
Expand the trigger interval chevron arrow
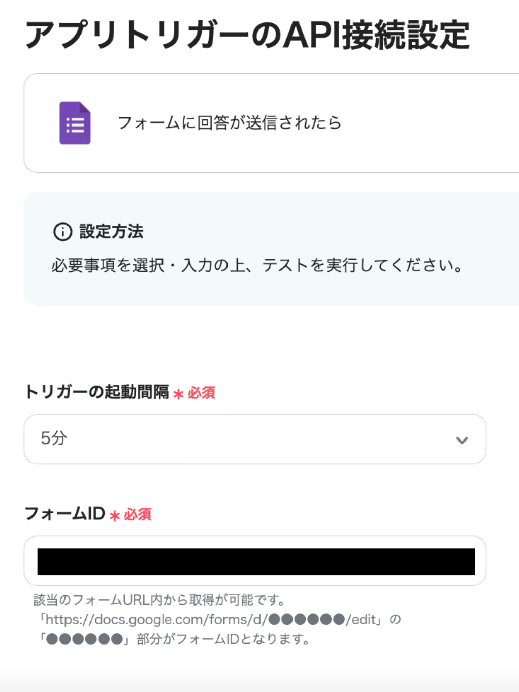coord(462,440)
